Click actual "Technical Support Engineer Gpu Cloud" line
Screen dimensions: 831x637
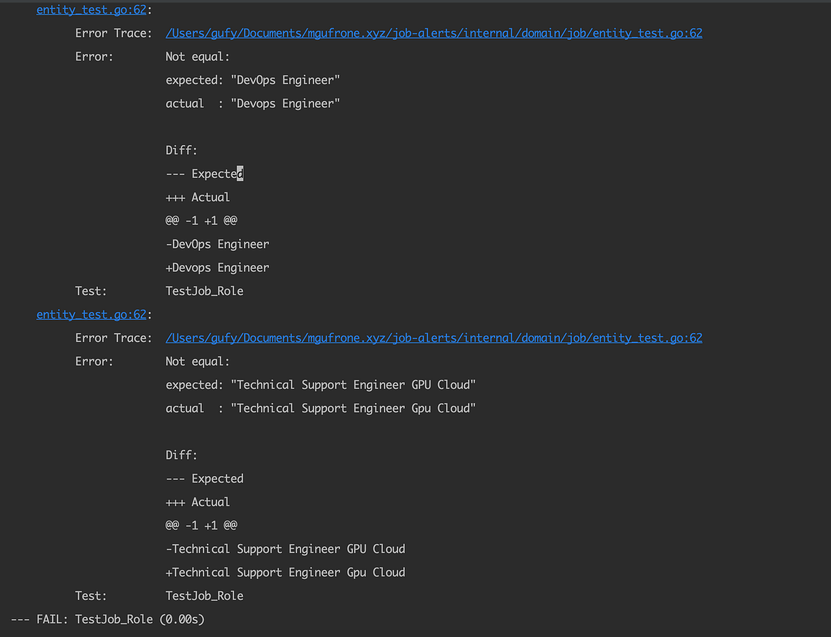click(321, 408)
